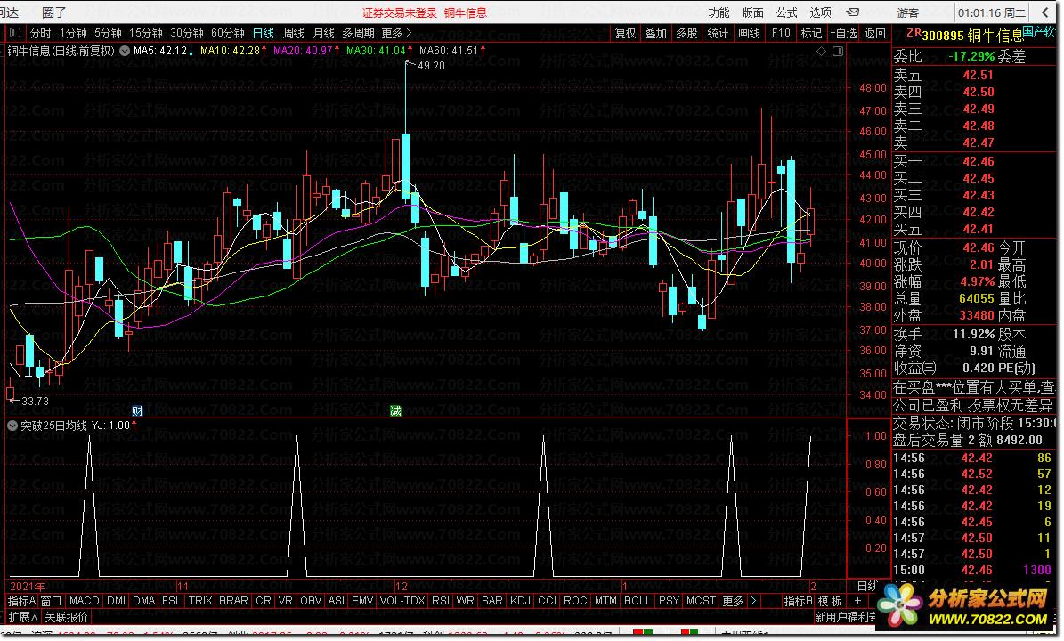
Task: Click the 画线 drawing tools button
Action: coord(750,33)
